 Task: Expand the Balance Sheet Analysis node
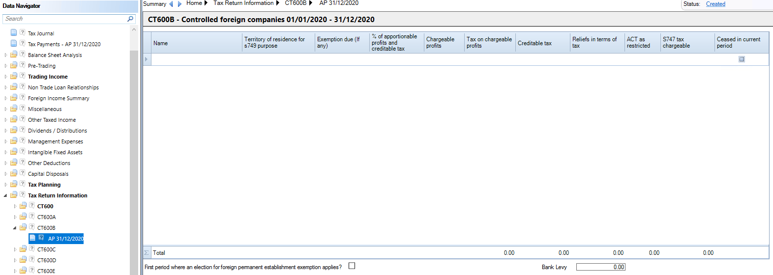[x=6, y=55]
